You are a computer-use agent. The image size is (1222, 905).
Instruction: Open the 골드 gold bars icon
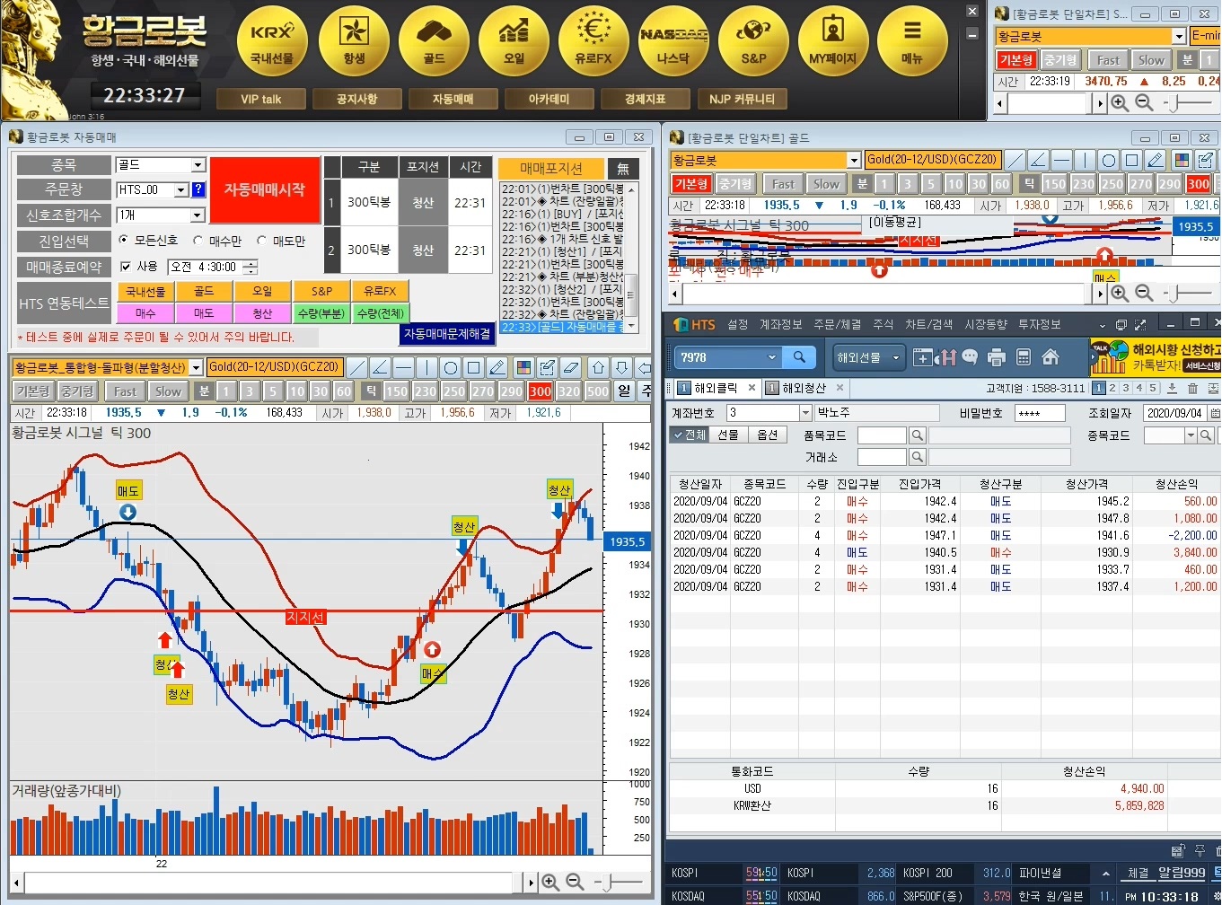pyautogui.click(x=434, y=42)
